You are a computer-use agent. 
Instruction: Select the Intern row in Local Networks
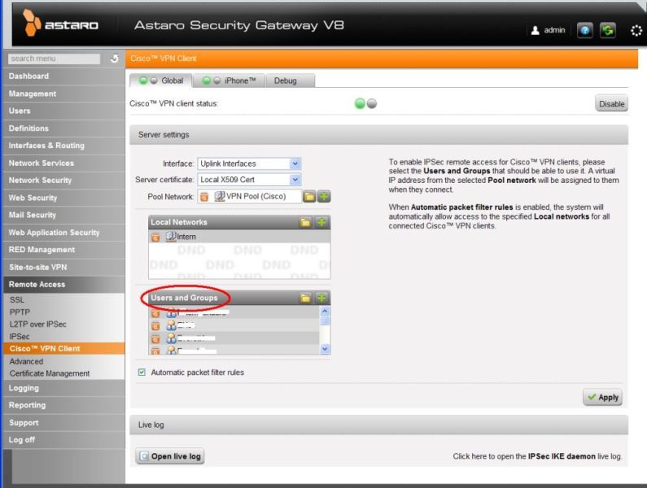click(x=239, y=237)
